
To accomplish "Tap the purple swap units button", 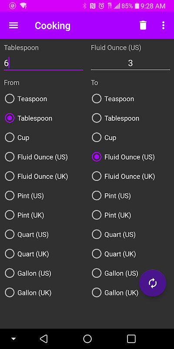I will click(x=153, y=283).
